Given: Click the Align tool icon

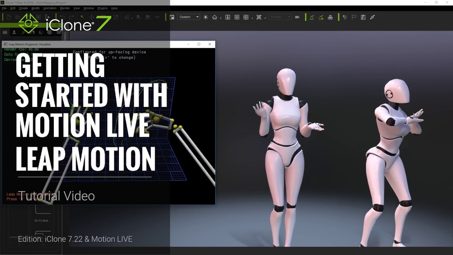Looking at the screenshot, I should click(x=139, y=17).
